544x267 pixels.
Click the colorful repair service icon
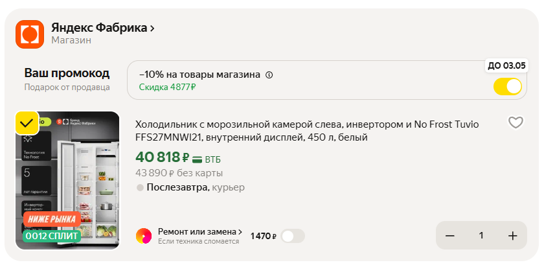[144, 236]
